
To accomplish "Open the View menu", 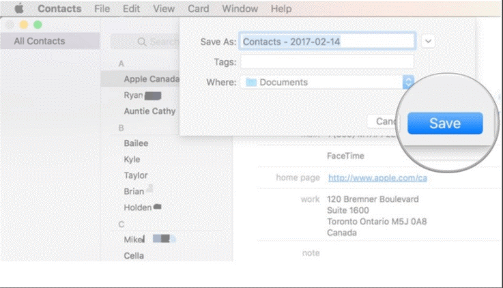I will pyautogui.click(x=164, y=9).
